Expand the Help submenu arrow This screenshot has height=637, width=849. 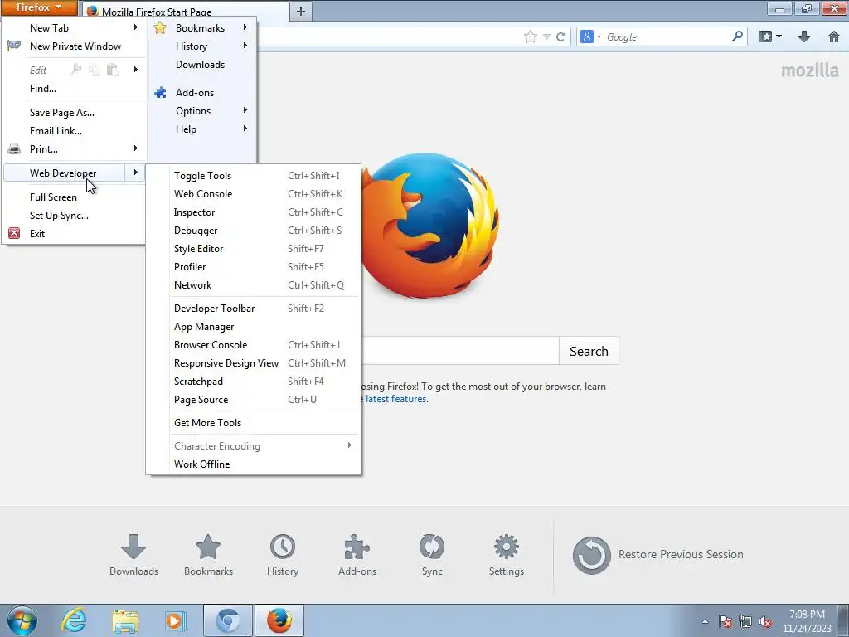tap(245, 129)
